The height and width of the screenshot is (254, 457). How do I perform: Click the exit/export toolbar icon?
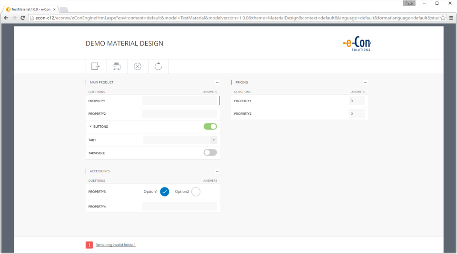(96, 66)
